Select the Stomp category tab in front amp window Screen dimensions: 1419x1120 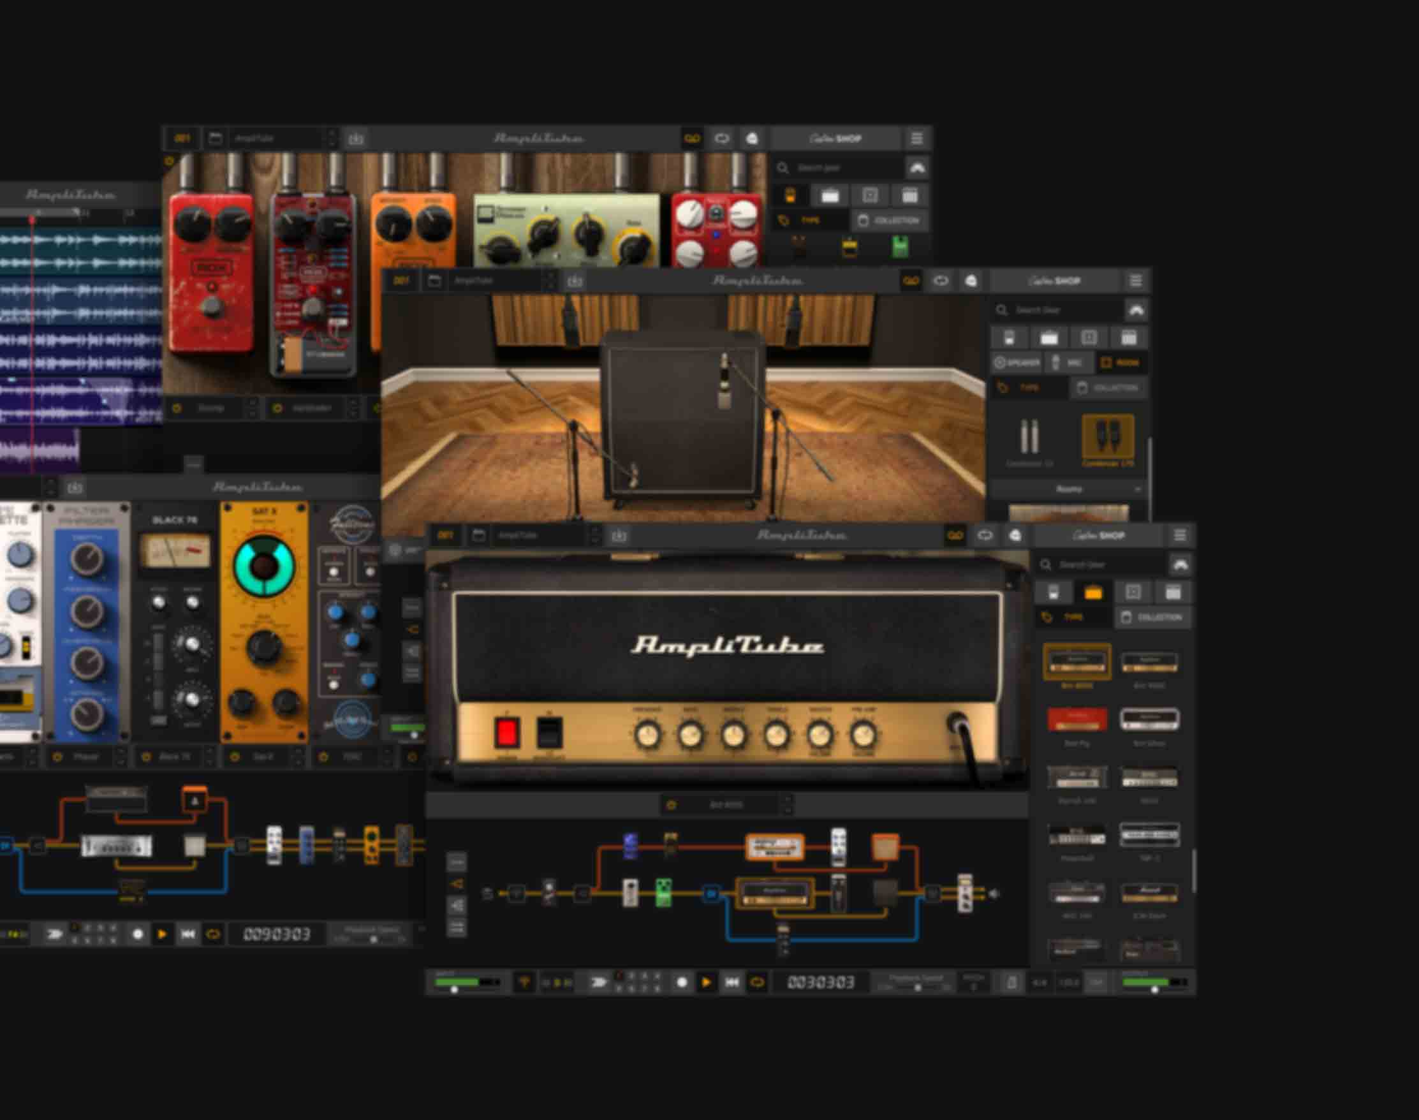pyautogui.click(x=1054, y=593)
